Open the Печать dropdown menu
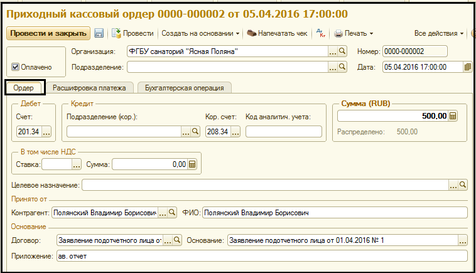 click(x=354, y=33)
